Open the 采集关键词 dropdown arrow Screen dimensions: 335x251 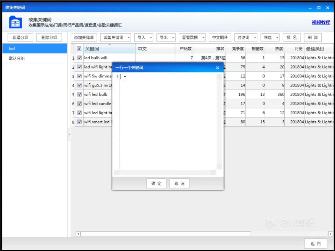[x=129, y=38]
